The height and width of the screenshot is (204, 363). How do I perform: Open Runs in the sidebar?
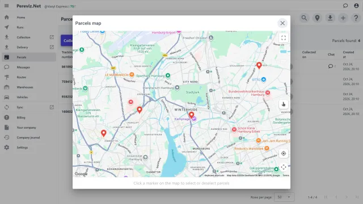point(29,27)
